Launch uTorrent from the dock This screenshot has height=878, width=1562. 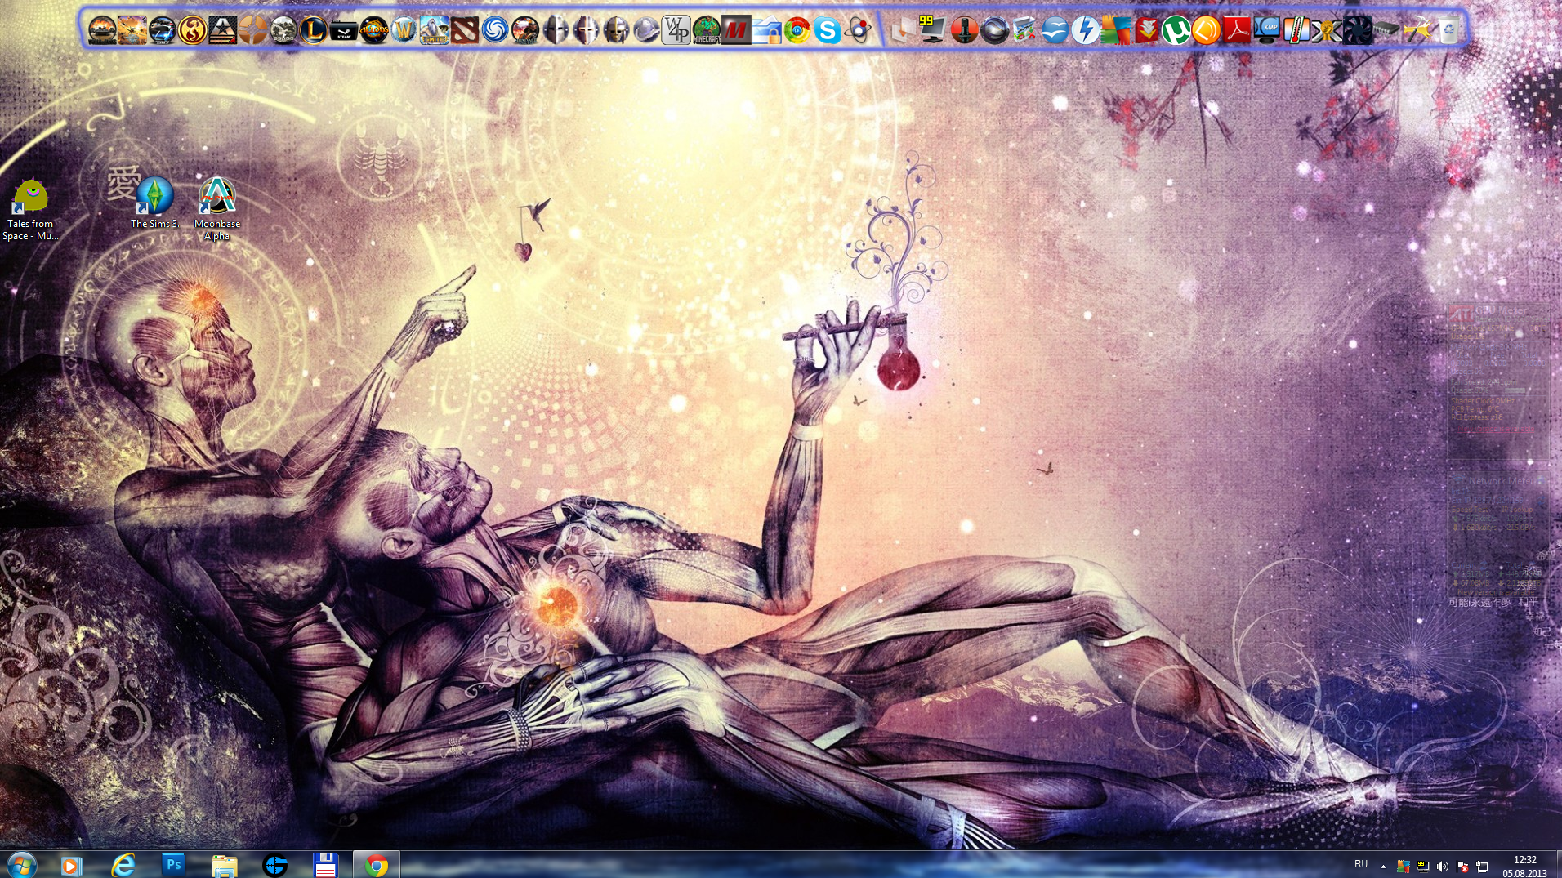pos(1176,30)
